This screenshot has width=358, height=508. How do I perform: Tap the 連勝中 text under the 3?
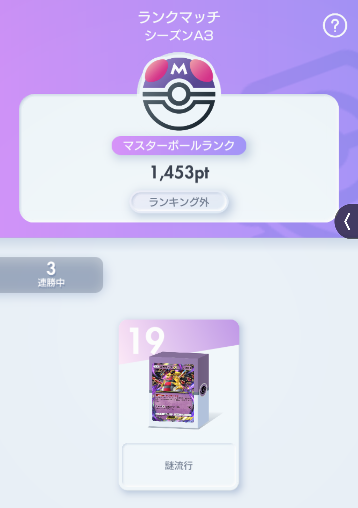point(51,283)
